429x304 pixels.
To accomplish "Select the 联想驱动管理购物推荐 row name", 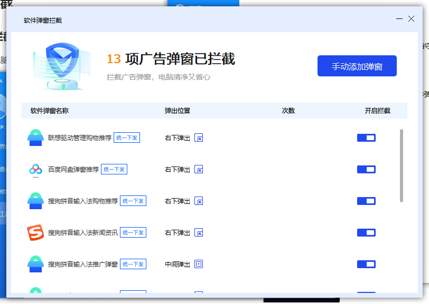I will [x=80, y=138].
